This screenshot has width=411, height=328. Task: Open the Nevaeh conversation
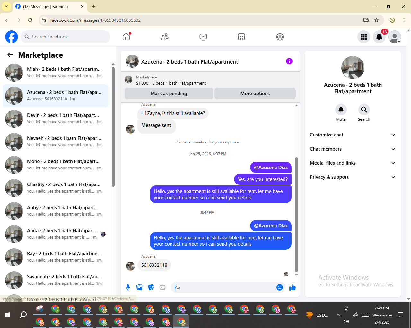click(55, 142)
